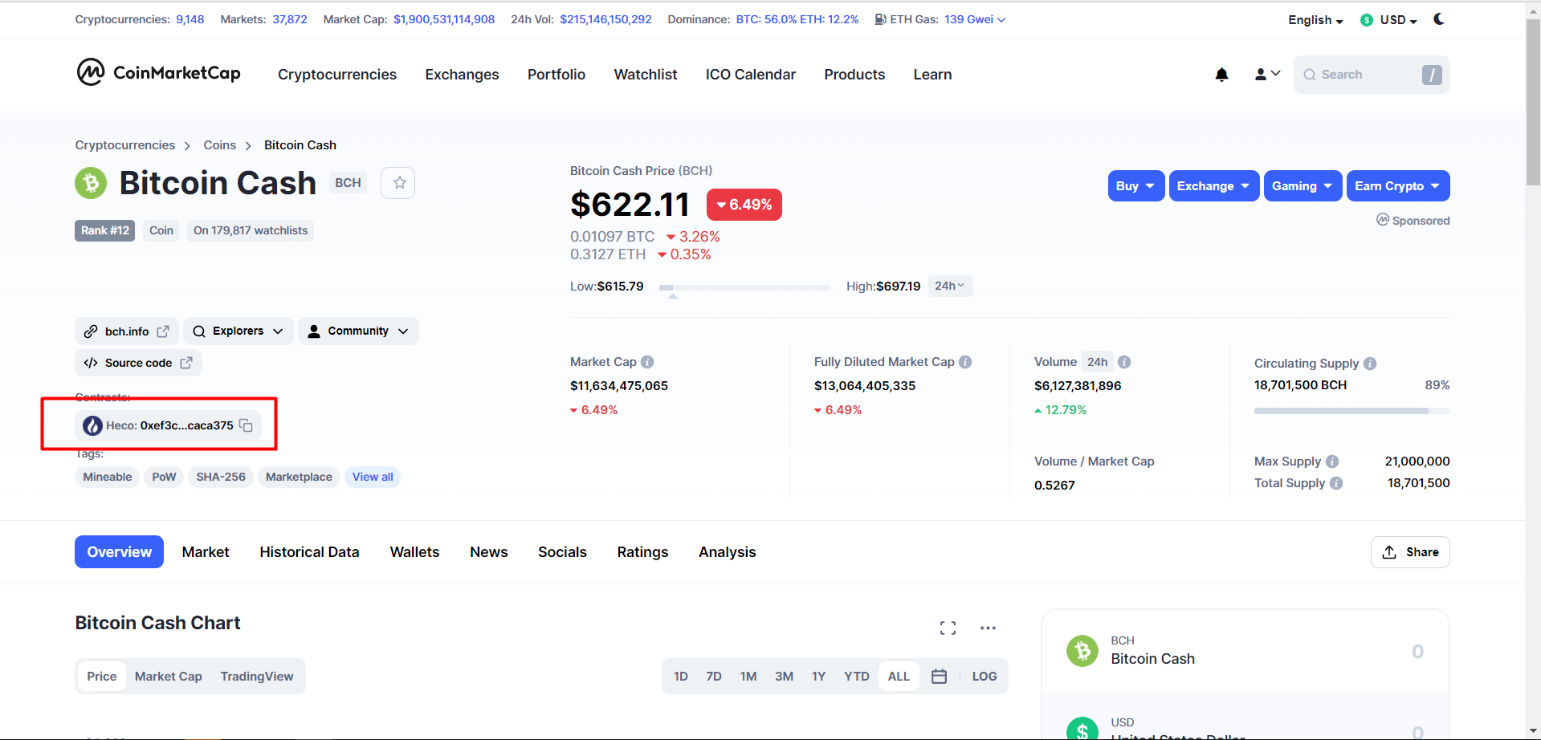Open the Exchange dropdown
Image resolution: width=1541 pixels, height=740 pixels.
[1214, 186]
